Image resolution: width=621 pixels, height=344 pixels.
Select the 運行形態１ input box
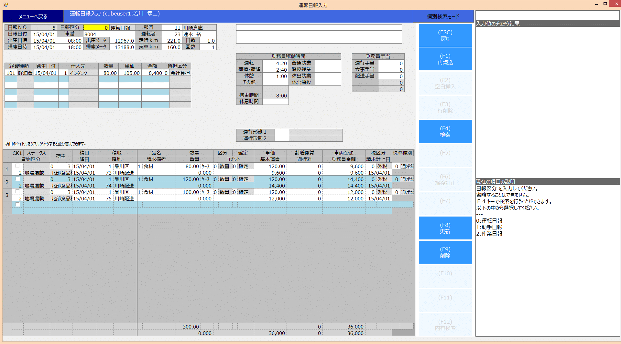point(281,132)
